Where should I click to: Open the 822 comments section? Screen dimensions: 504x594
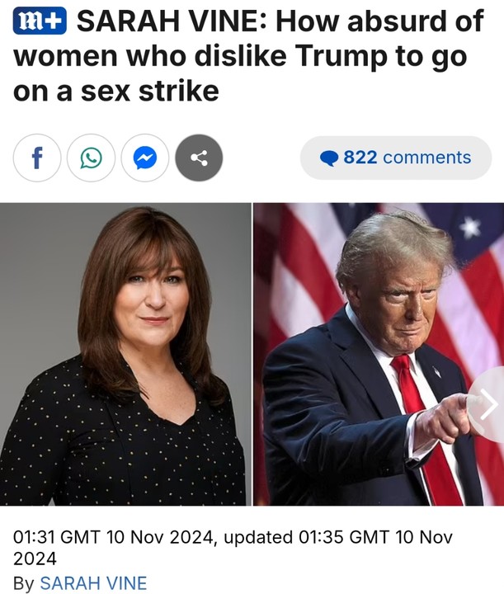(x=396, y=158)
